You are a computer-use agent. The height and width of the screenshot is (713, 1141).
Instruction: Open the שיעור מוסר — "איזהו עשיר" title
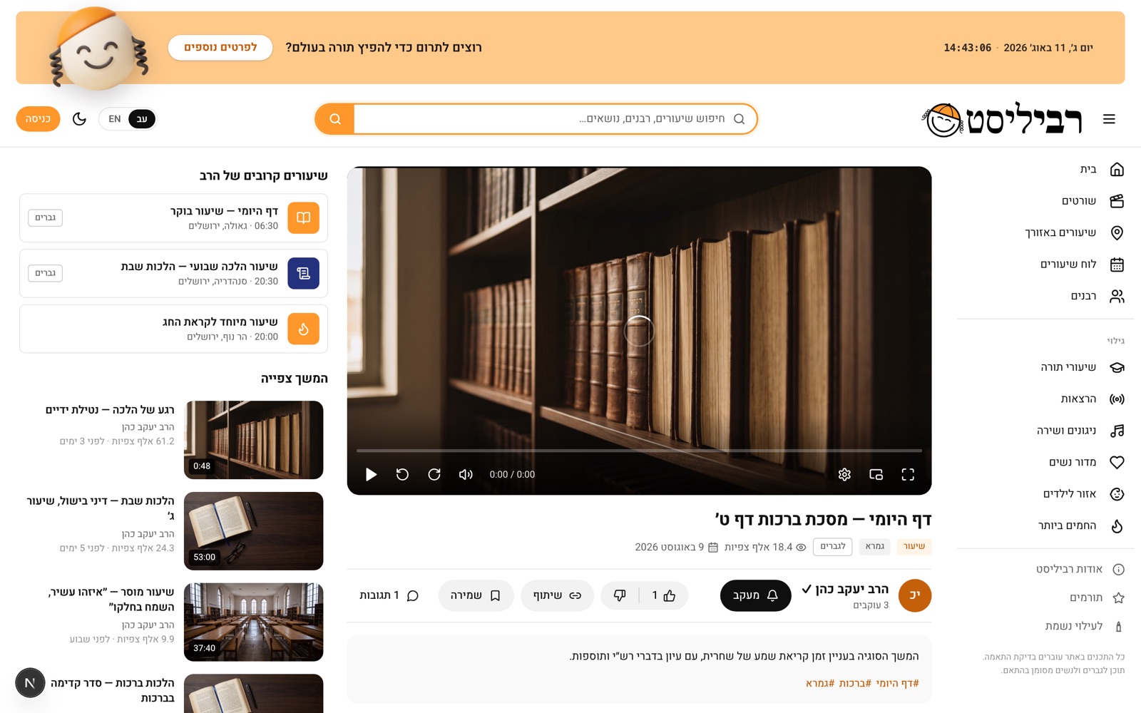(111, 599)
